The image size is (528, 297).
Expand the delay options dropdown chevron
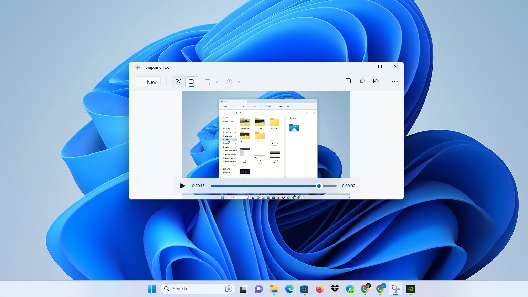(x=238, y=82)
